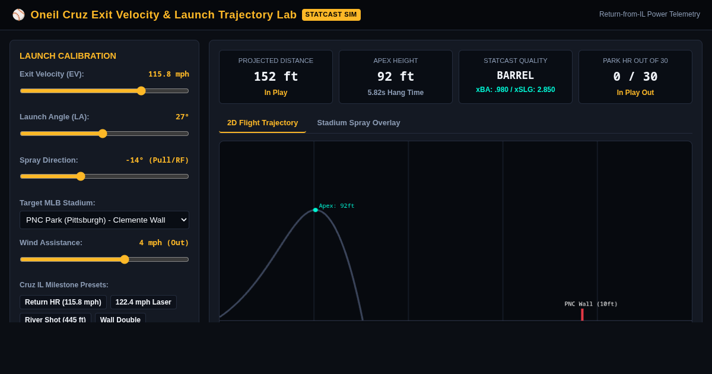The image size is (712, 374).
Task: Apply the Return HR (115.8 mph) preset
Action: [63, 302]
